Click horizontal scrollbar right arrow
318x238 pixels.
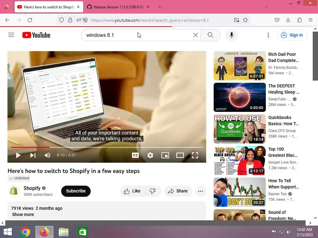(310, 223)
